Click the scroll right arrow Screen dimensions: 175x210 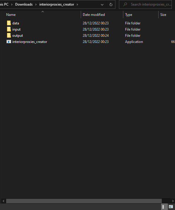(x=173, y=201)
